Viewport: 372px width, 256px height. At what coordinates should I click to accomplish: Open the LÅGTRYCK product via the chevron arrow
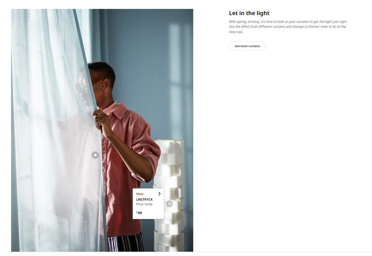tap(159, 194)
